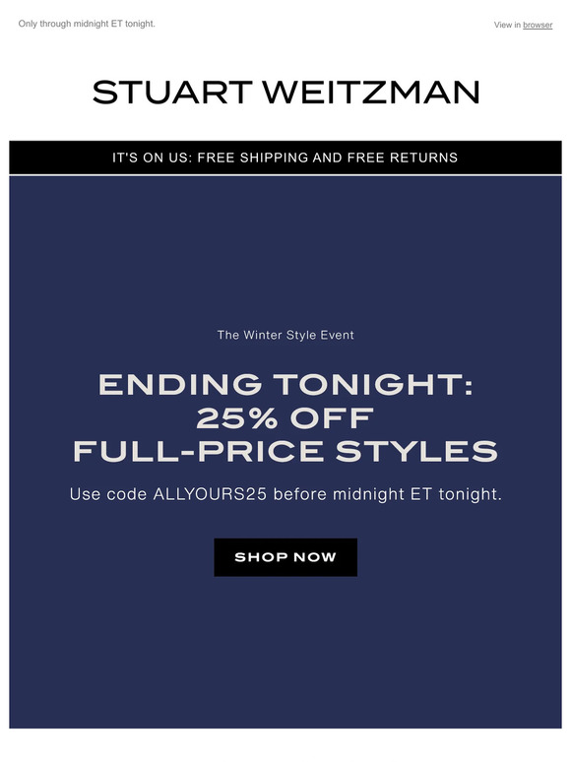Click the FULL-PRICE STYLES headline line
571x762 pixels.
tap(285, 451)
